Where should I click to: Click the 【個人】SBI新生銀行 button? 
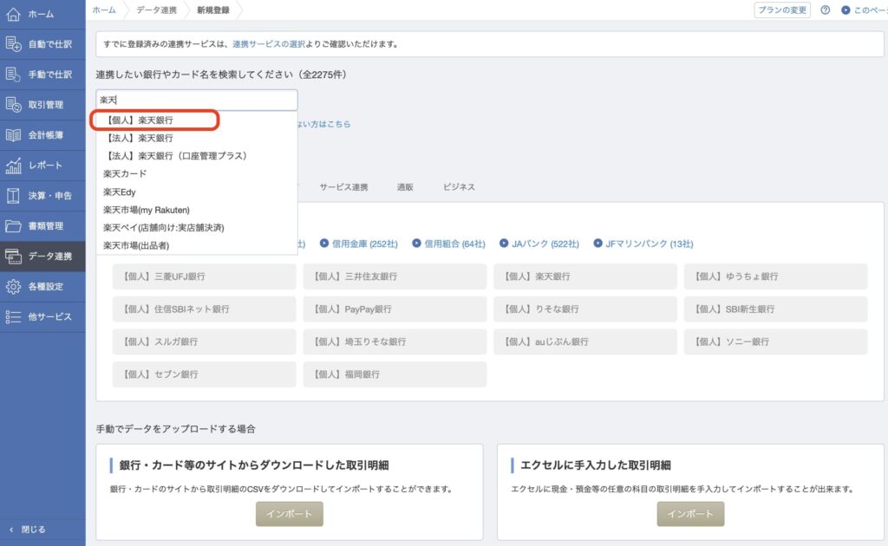point(776,309)
